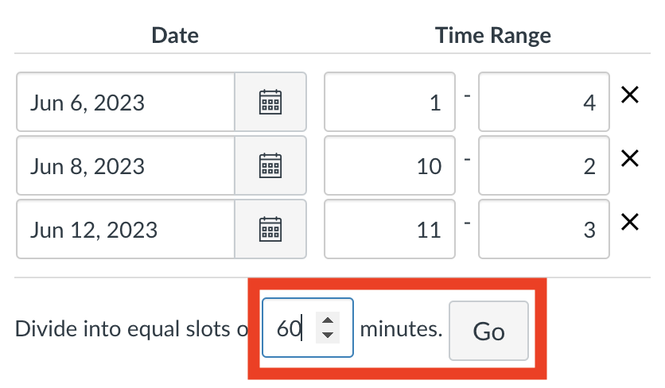Edit the Jun 8, 2023 date field

point(126,165)
